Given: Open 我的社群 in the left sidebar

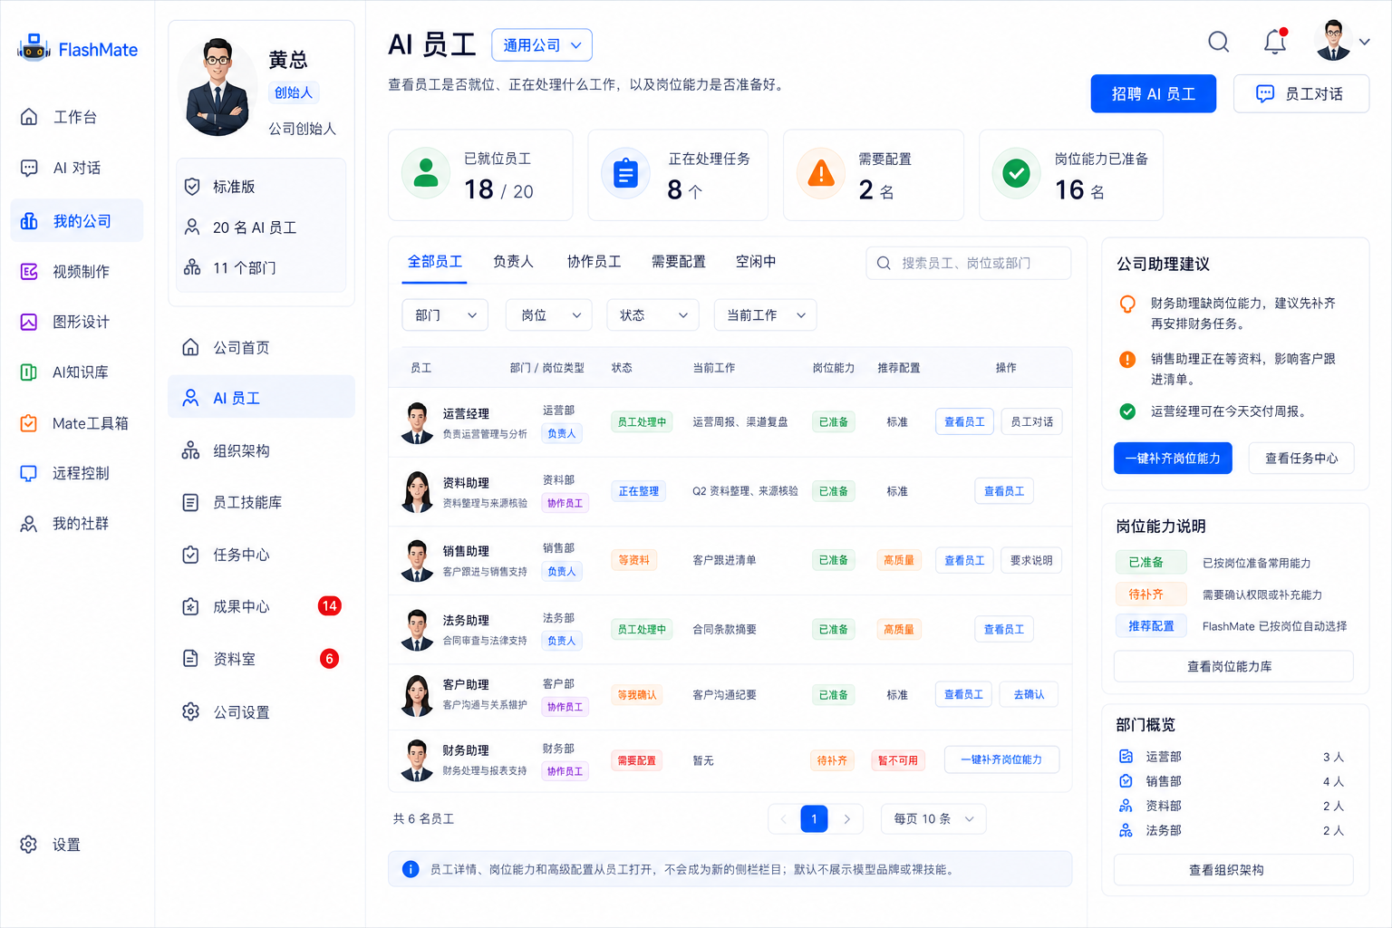Looking at the screenshot, I should coord(76,524).
